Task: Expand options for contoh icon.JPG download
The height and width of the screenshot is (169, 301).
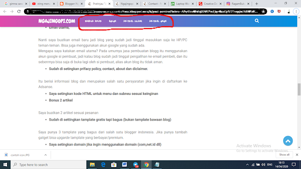Action: click(46, 155)
